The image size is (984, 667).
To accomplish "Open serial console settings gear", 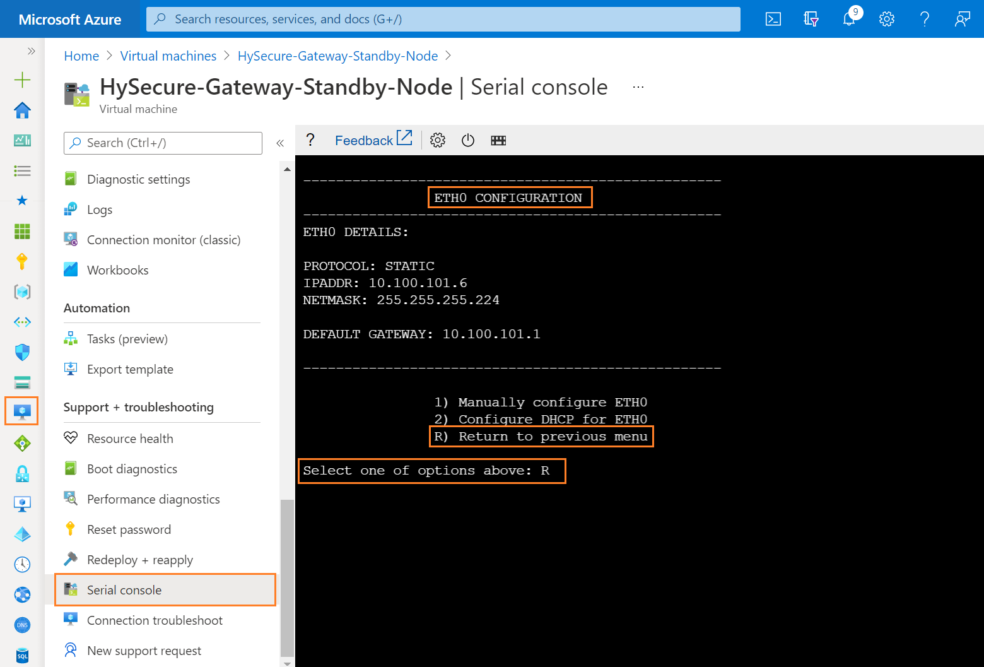I will tap(438, 140).
